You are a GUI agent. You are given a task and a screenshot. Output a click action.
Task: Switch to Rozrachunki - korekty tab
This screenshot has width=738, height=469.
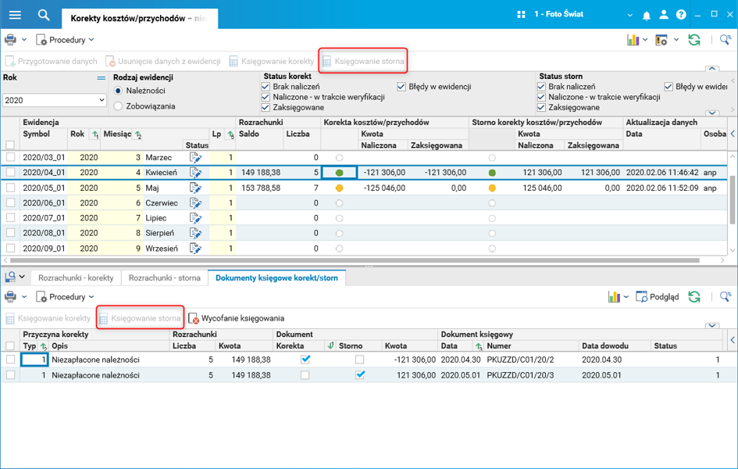click(76, 277)
